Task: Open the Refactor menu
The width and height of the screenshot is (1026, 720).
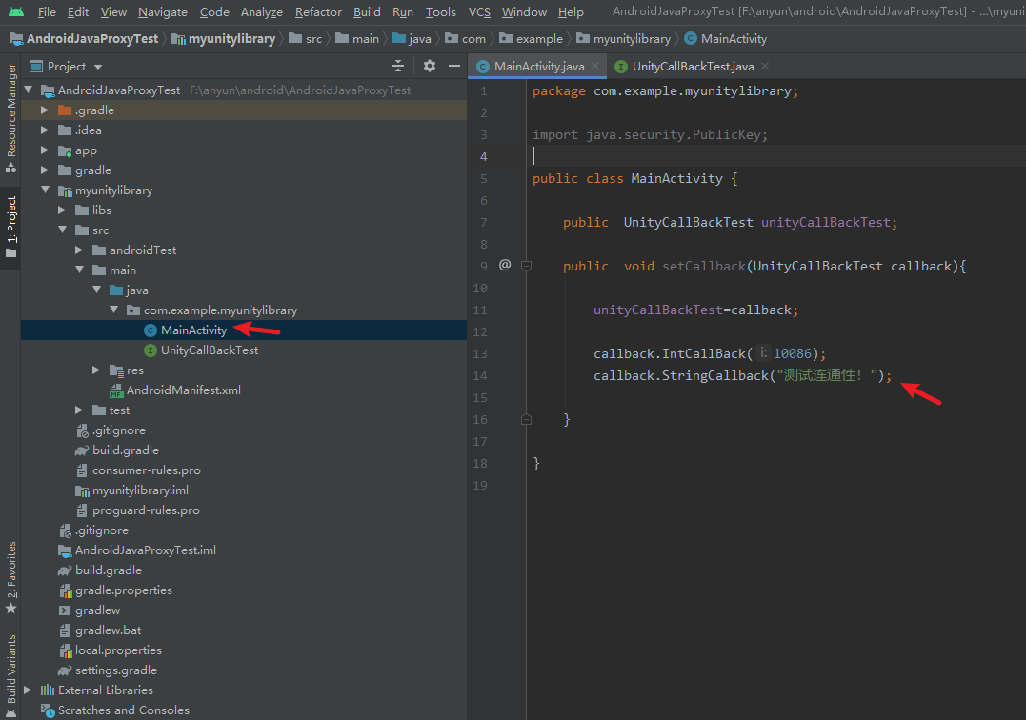Action: point(318,11)
